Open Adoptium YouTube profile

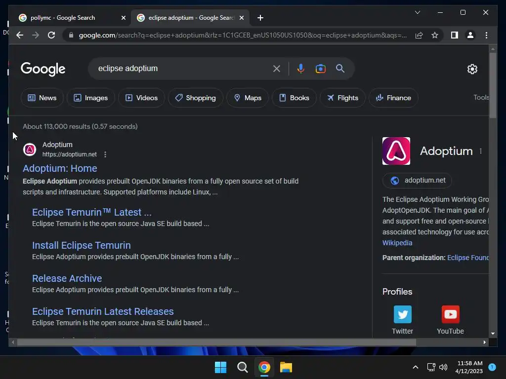(450, 320)
